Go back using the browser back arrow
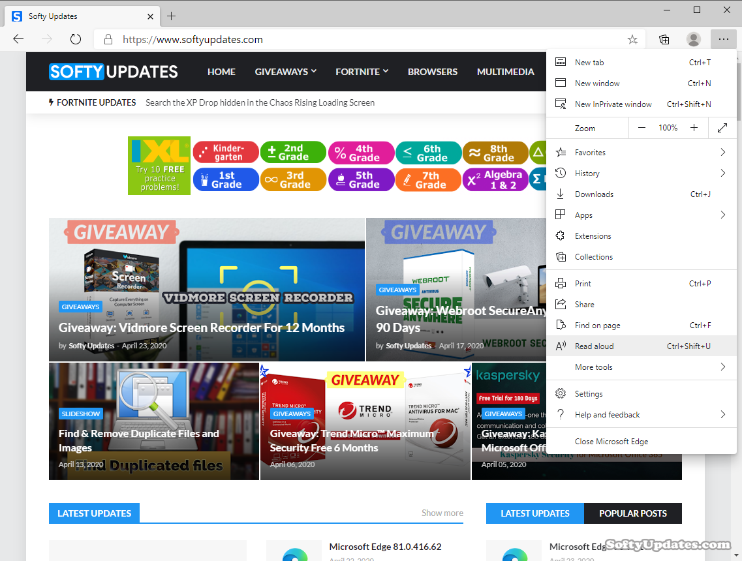The width and height of the screenshot is (742, 561). [x=18, y=39]
